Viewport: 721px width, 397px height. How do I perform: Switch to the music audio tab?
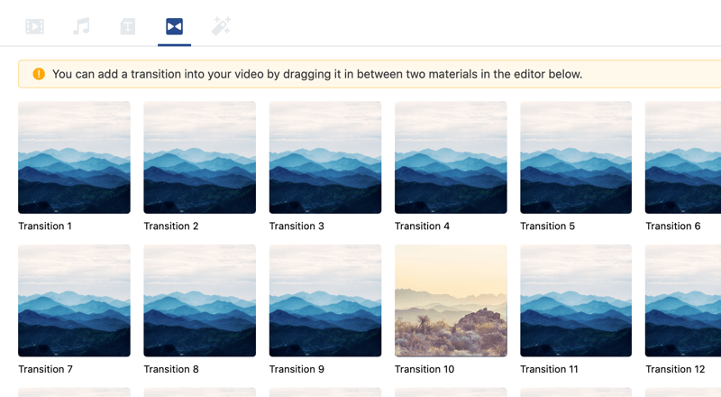pos(81,26)
